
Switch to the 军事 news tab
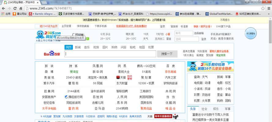(228, 109)
